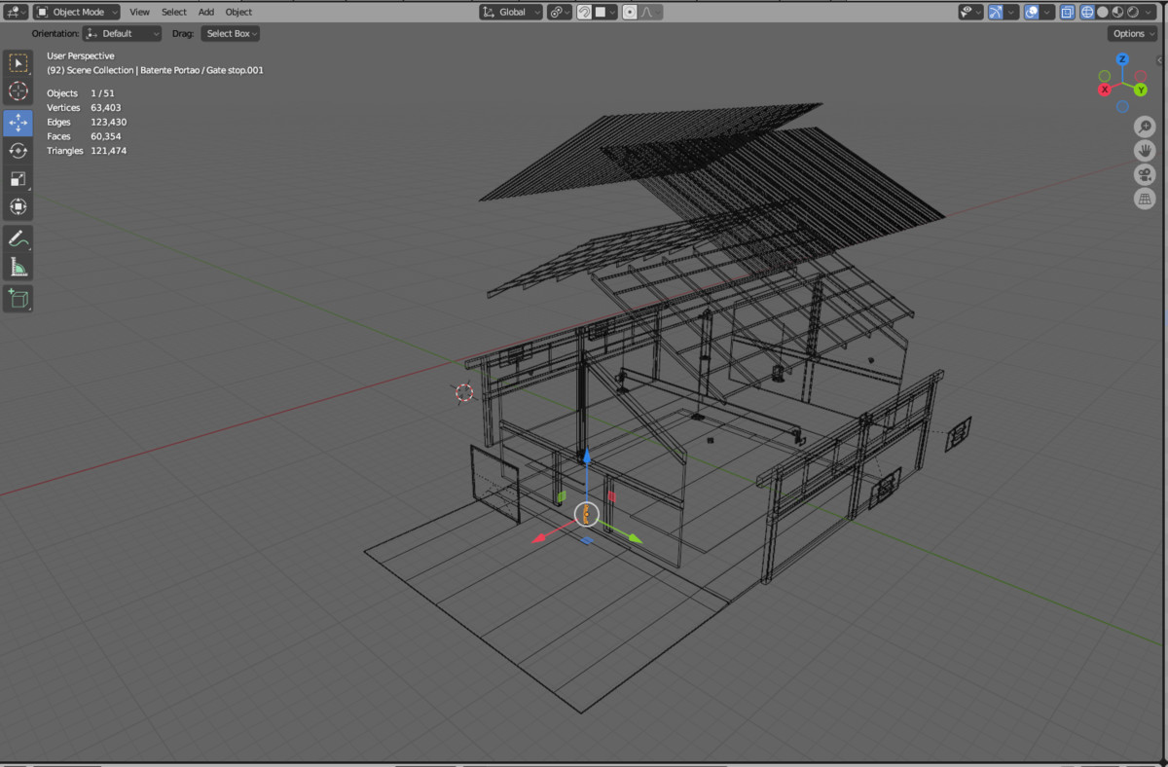The width and height of the screenshot is (1168, 767).
Task: Click the white move gizmo center circle
Action: pyautogui.click(x=587, y=515)
